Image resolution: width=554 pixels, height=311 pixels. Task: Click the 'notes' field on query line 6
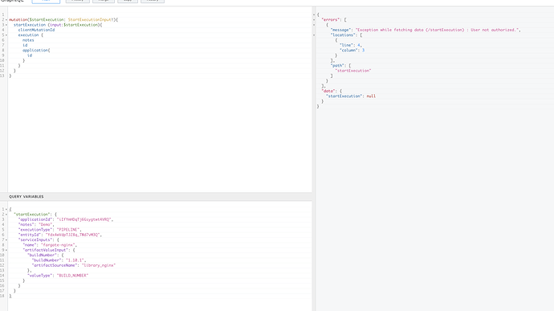click(x=28, y=40)
